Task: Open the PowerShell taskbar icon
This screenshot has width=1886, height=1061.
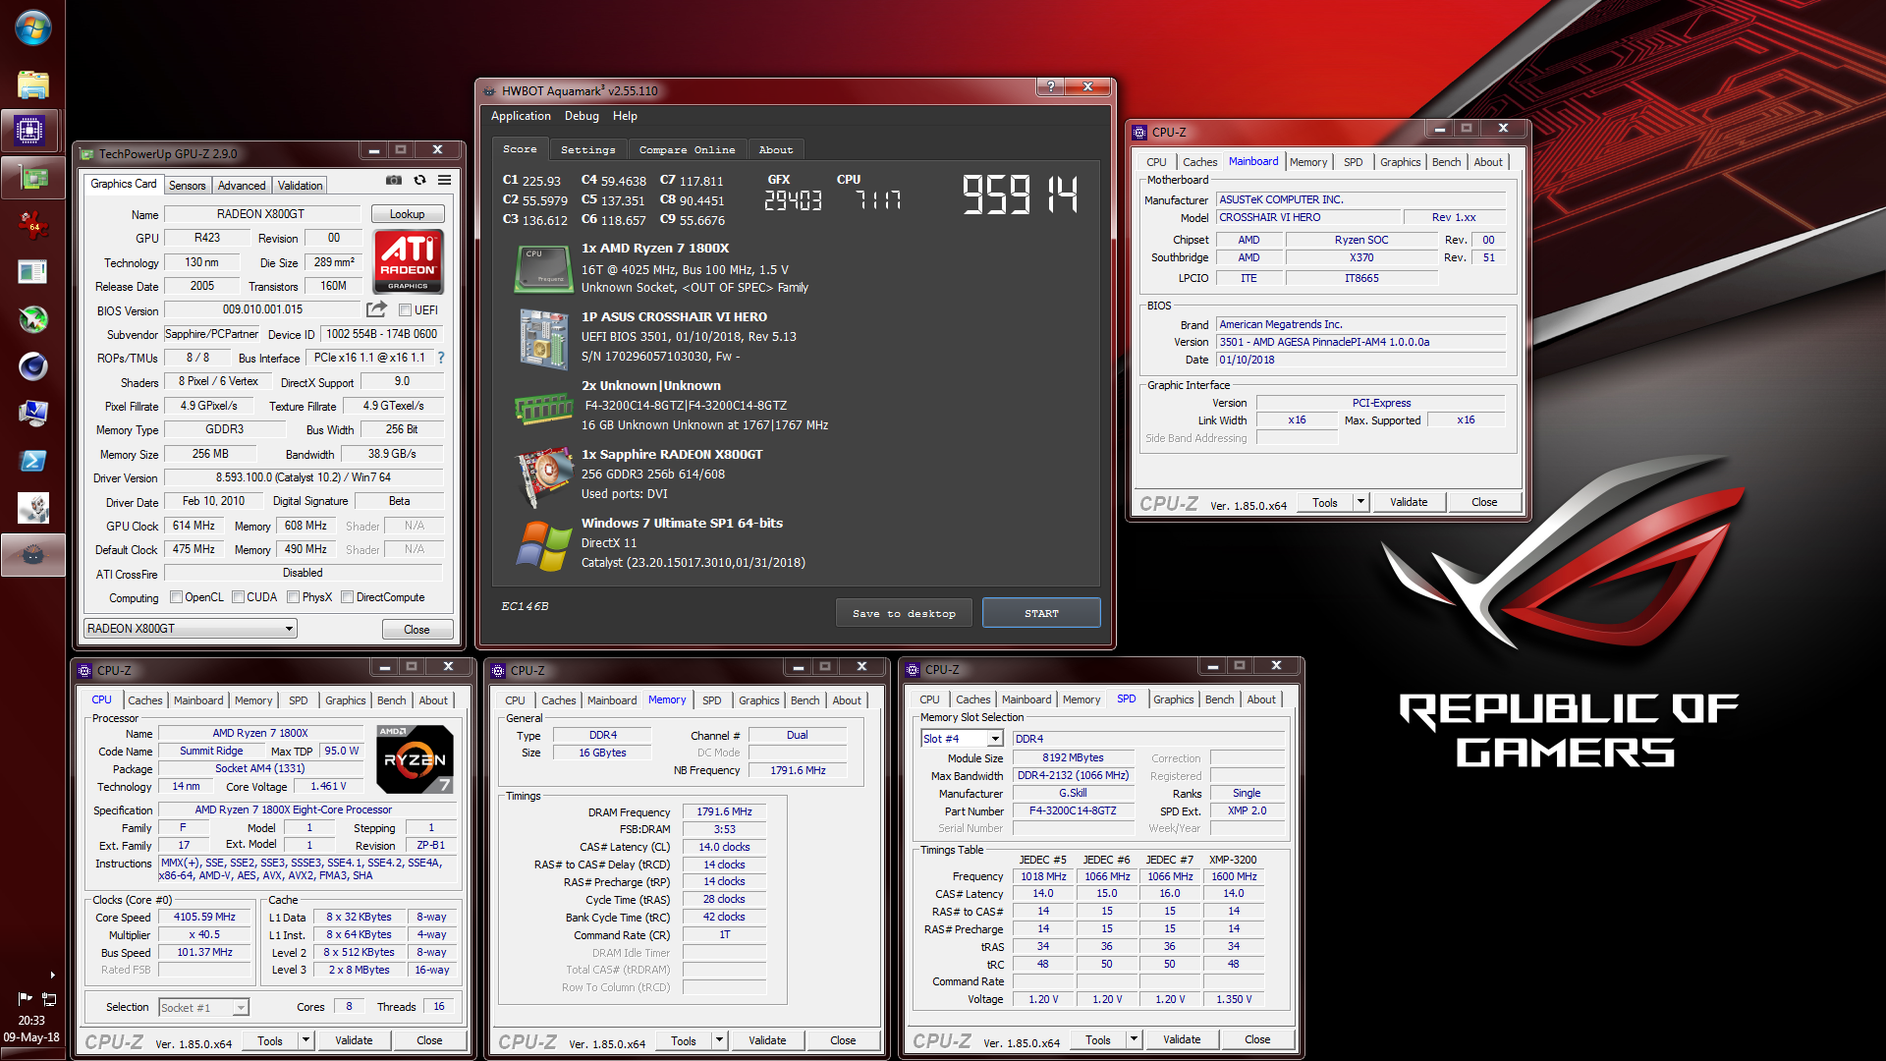Action: (x=32, y=461)
